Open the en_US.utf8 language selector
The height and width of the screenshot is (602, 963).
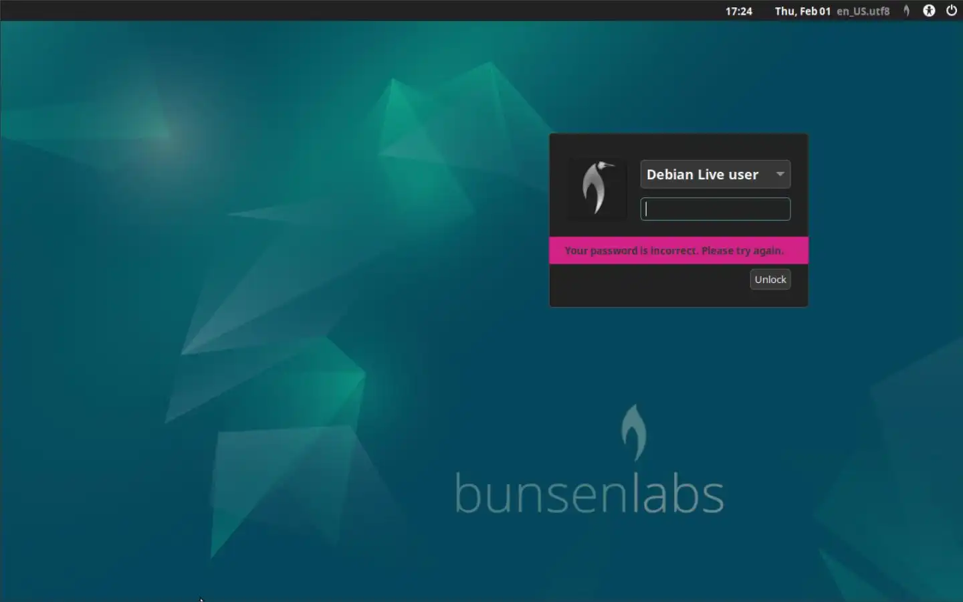point(863,11)
